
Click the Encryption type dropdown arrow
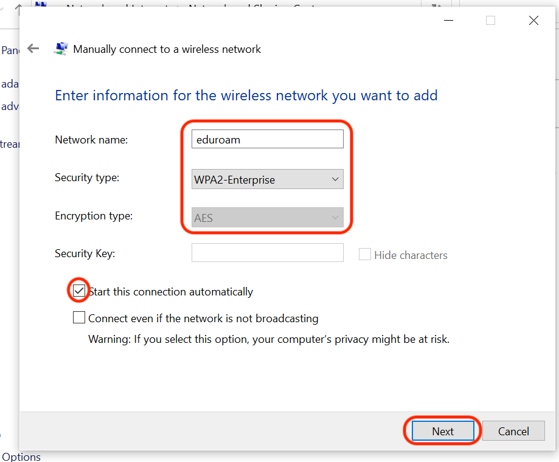click(x=335, y=217)
